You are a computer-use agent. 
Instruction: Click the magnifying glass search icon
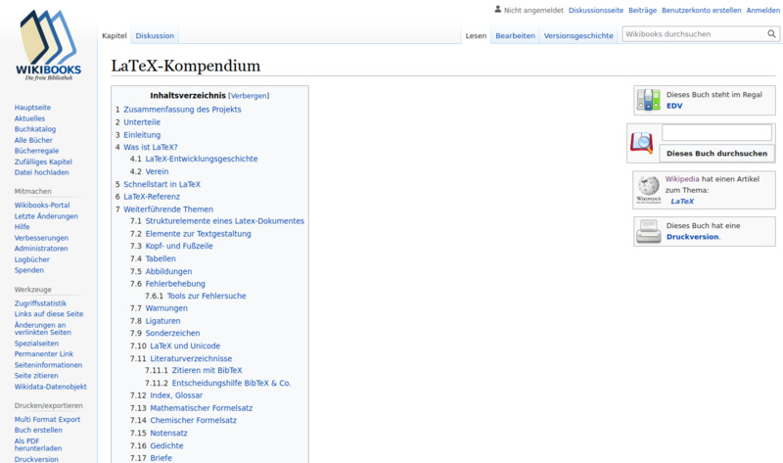(x=771, y=34)
